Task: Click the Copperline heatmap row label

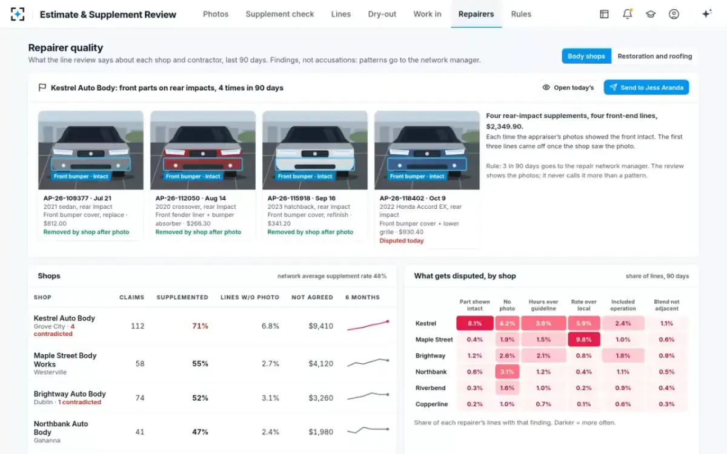Action: point(432,404)
